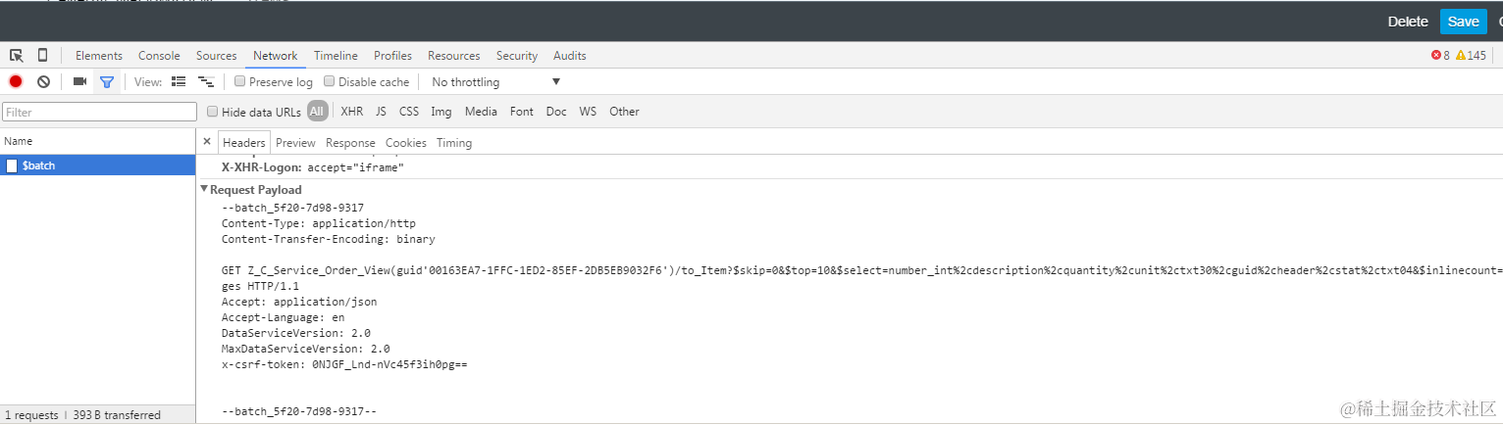Click the inspect element picker icon
1503x425 pixels.
(17, 55)
